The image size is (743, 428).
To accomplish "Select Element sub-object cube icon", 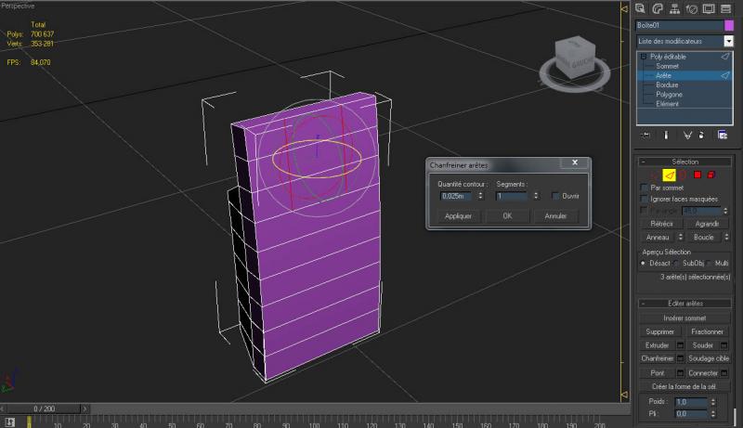I will tap(710, 175).
